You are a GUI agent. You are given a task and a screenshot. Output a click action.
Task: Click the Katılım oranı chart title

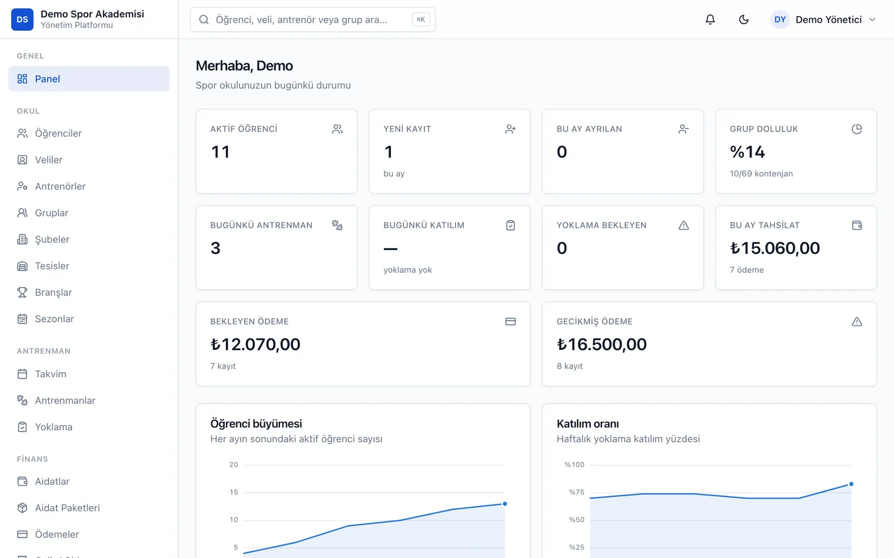pyautogui.click(x=588, y=424)
